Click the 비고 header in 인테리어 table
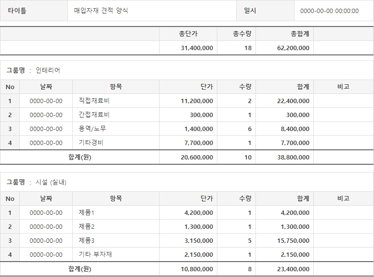This screenshot has height=277, width=374. pyautogui.click(x=344, y=87)
